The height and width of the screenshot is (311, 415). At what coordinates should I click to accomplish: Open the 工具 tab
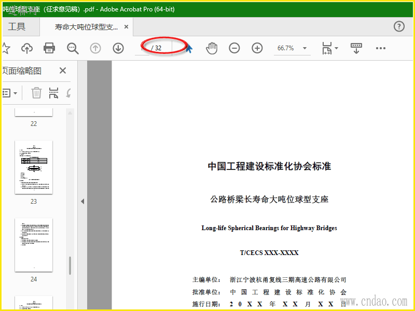click(x=17, y=26)
